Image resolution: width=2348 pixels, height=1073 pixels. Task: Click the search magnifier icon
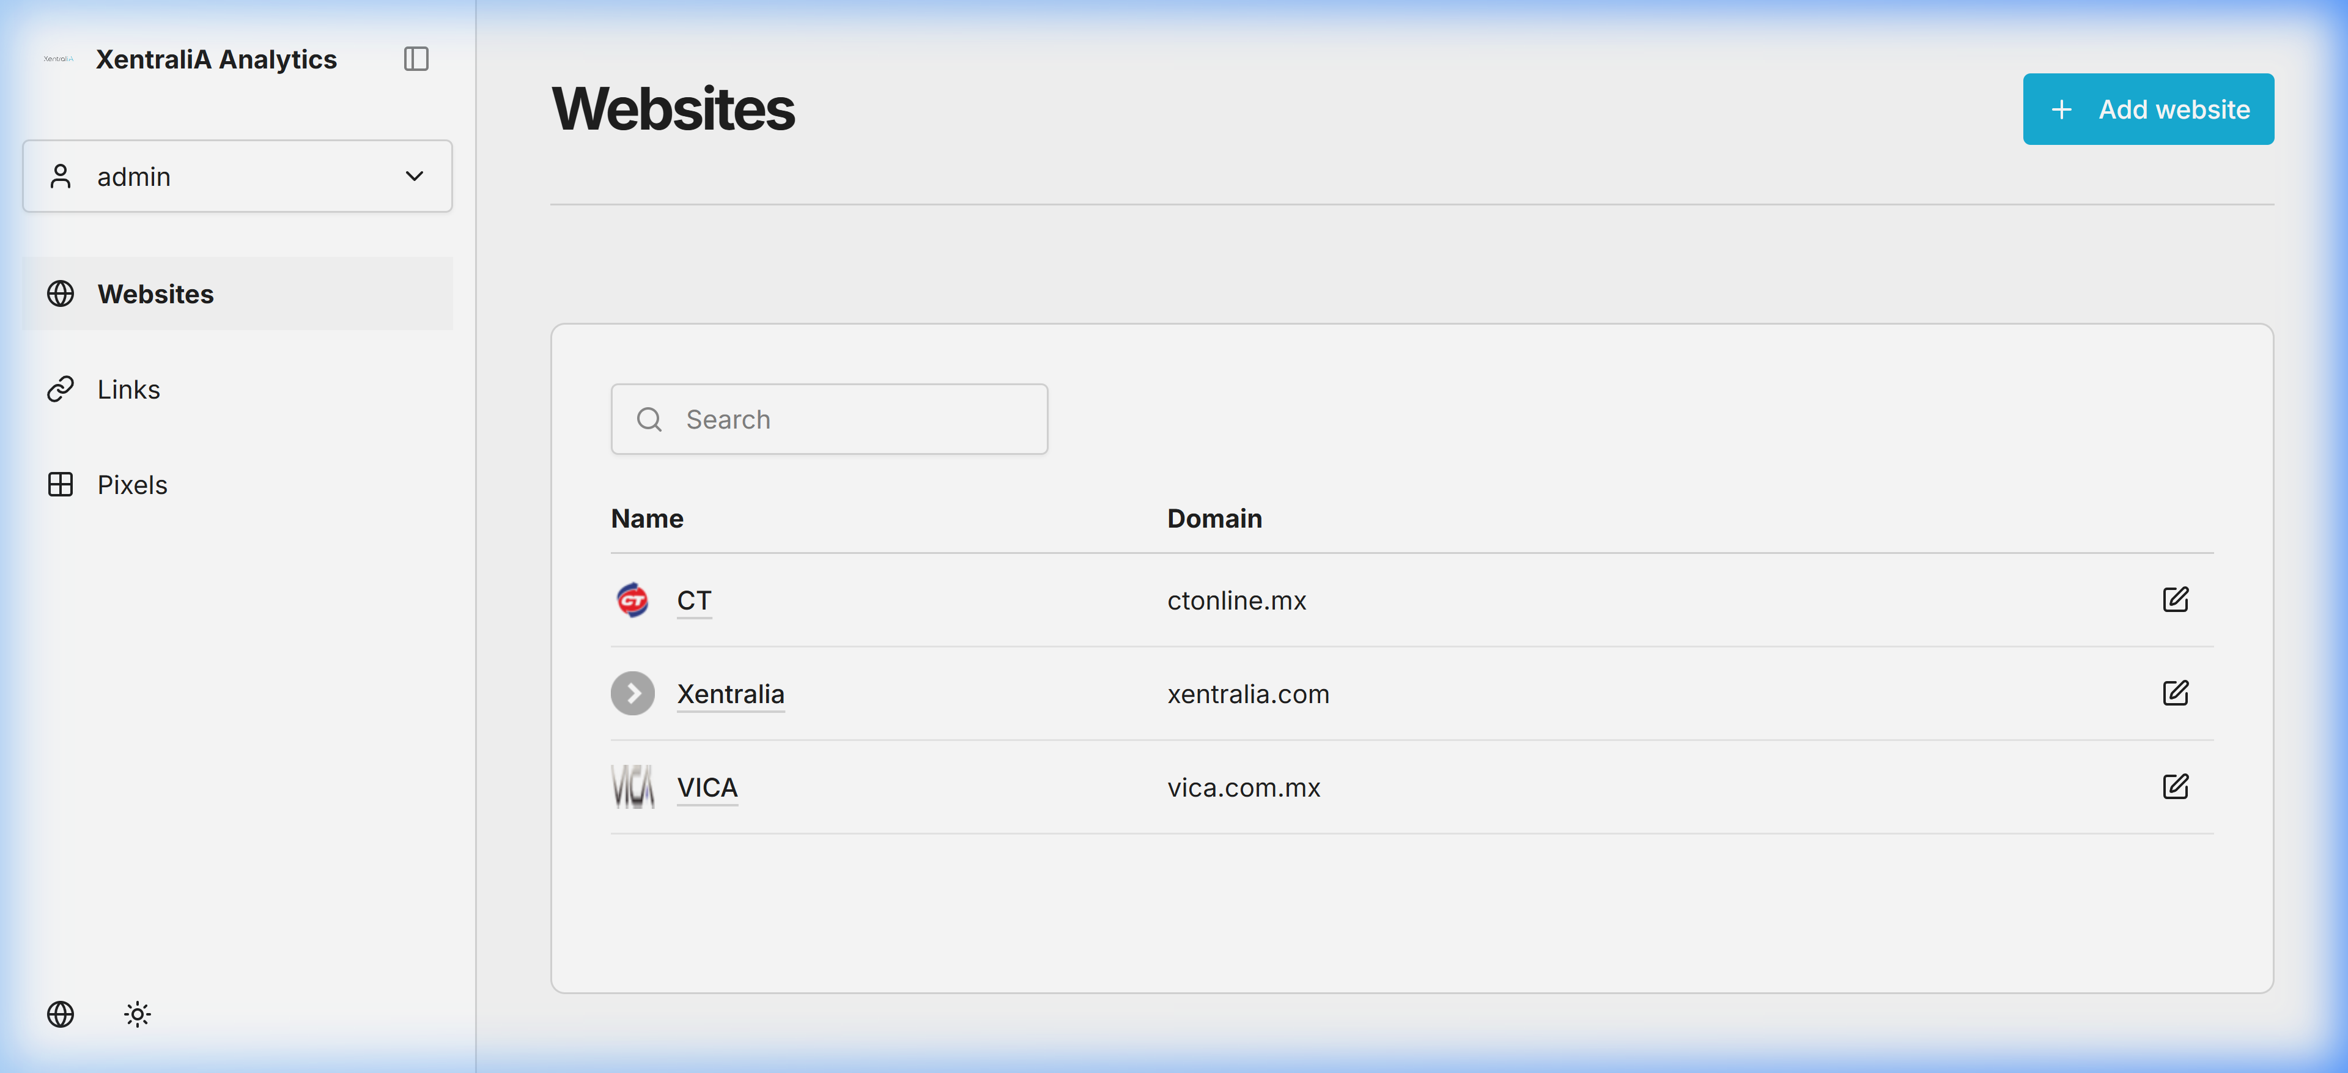coord(649,419)
